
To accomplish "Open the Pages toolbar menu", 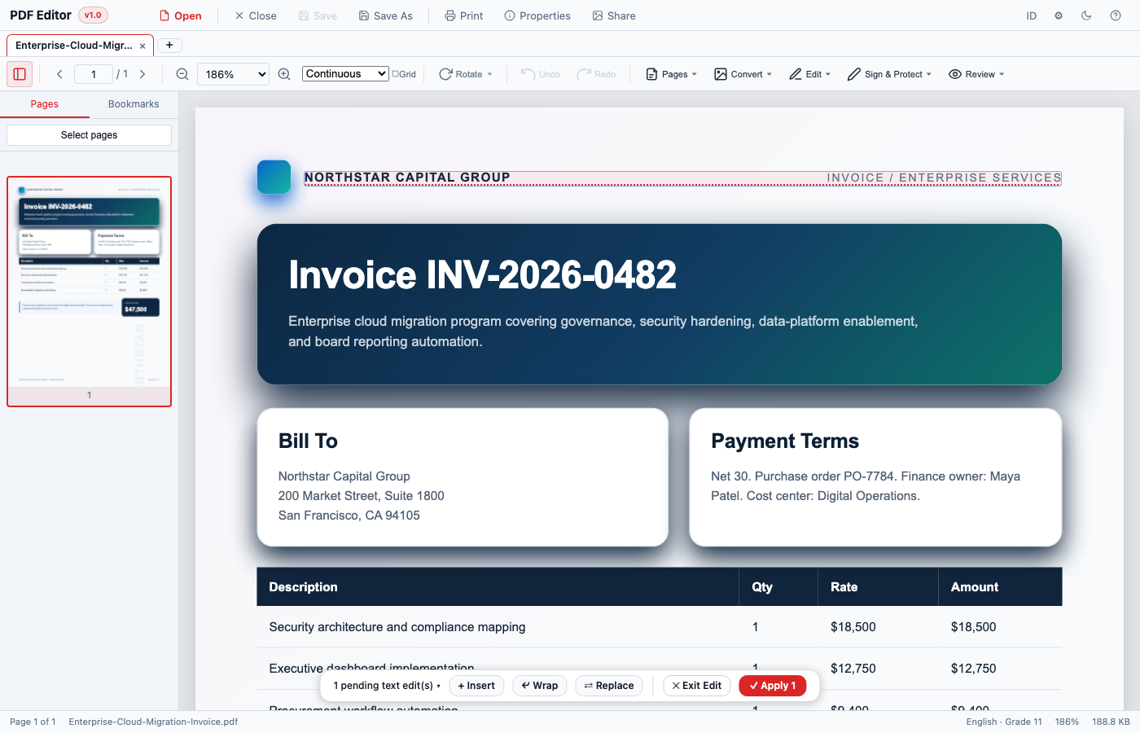I will coord(672,74).
